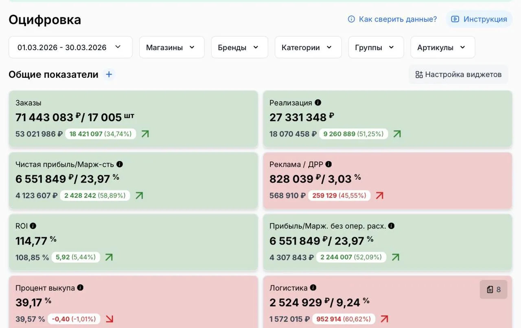
Task: Click the previous value 568 910 ₽
Action: [x=287, y=196]
